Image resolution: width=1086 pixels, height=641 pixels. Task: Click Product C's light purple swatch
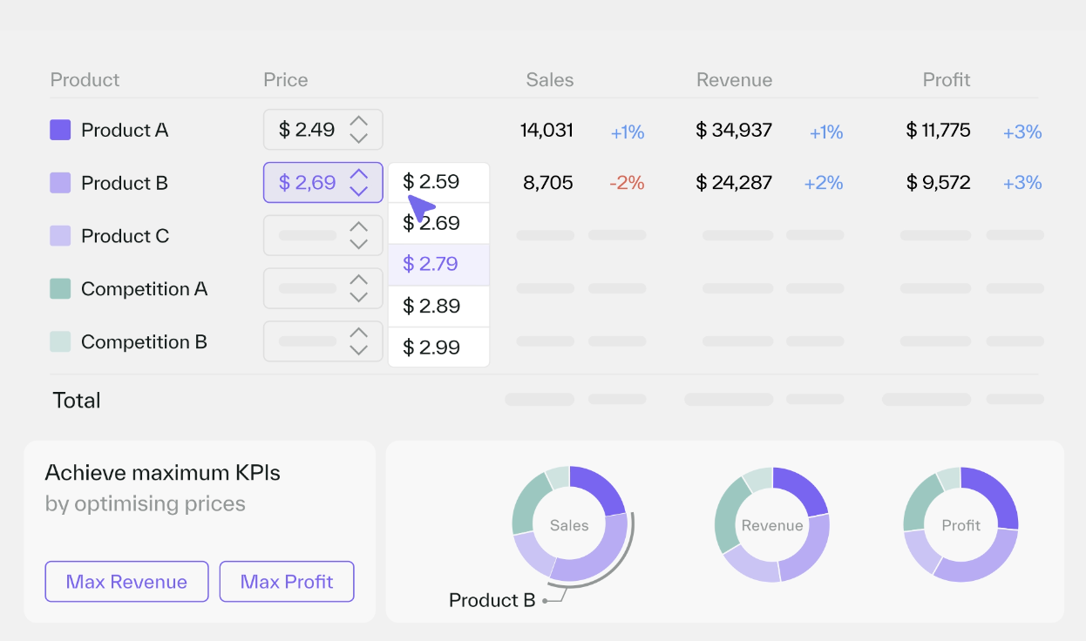60,235
